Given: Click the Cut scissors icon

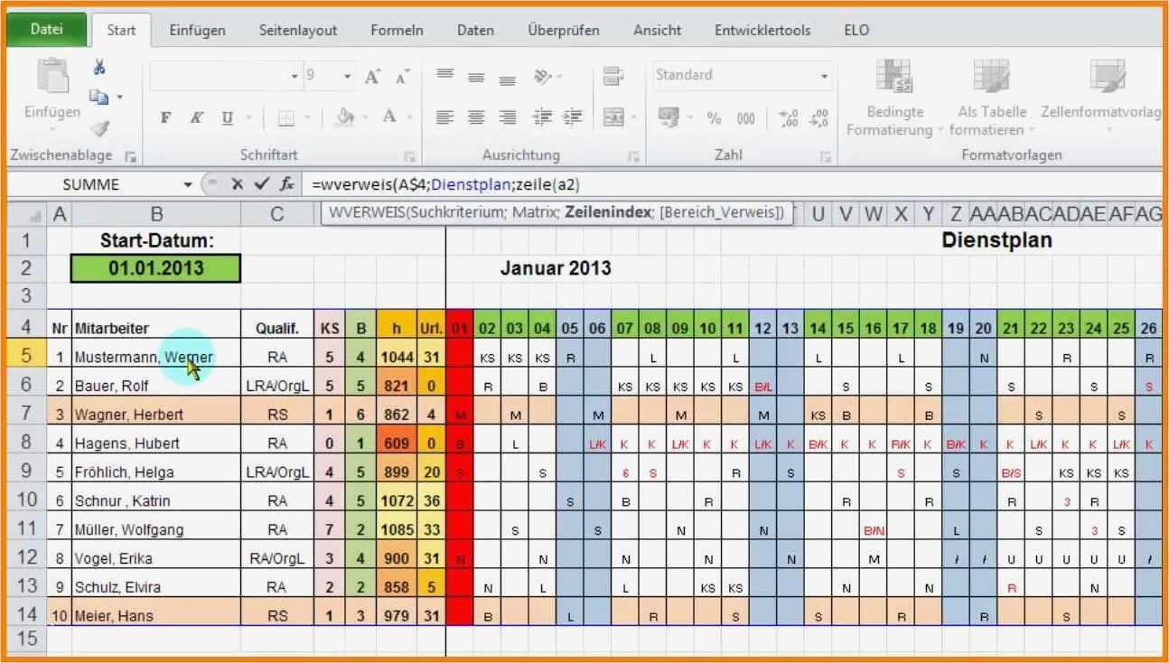Looking at the screenshot, I should pos(99,67).
